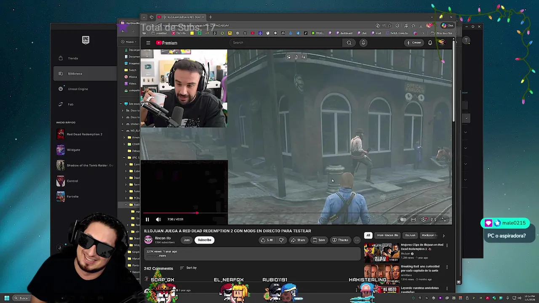The height and width of the screenshot is (303, 539).
Task: Open the Música folder in File Explorer
Action: click(131, 77)
